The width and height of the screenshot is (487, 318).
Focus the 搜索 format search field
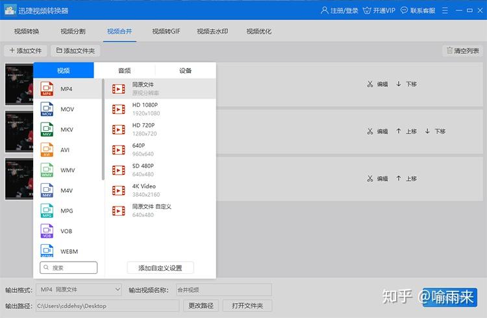point(69,267)
